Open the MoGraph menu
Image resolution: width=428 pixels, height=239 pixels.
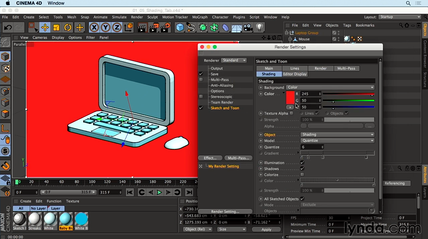(x=200, y=17)
